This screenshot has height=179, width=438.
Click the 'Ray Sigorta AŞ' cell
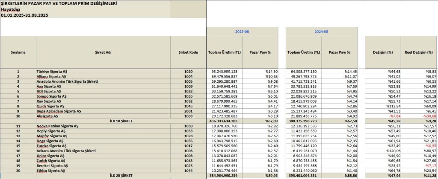click(103, 101)
